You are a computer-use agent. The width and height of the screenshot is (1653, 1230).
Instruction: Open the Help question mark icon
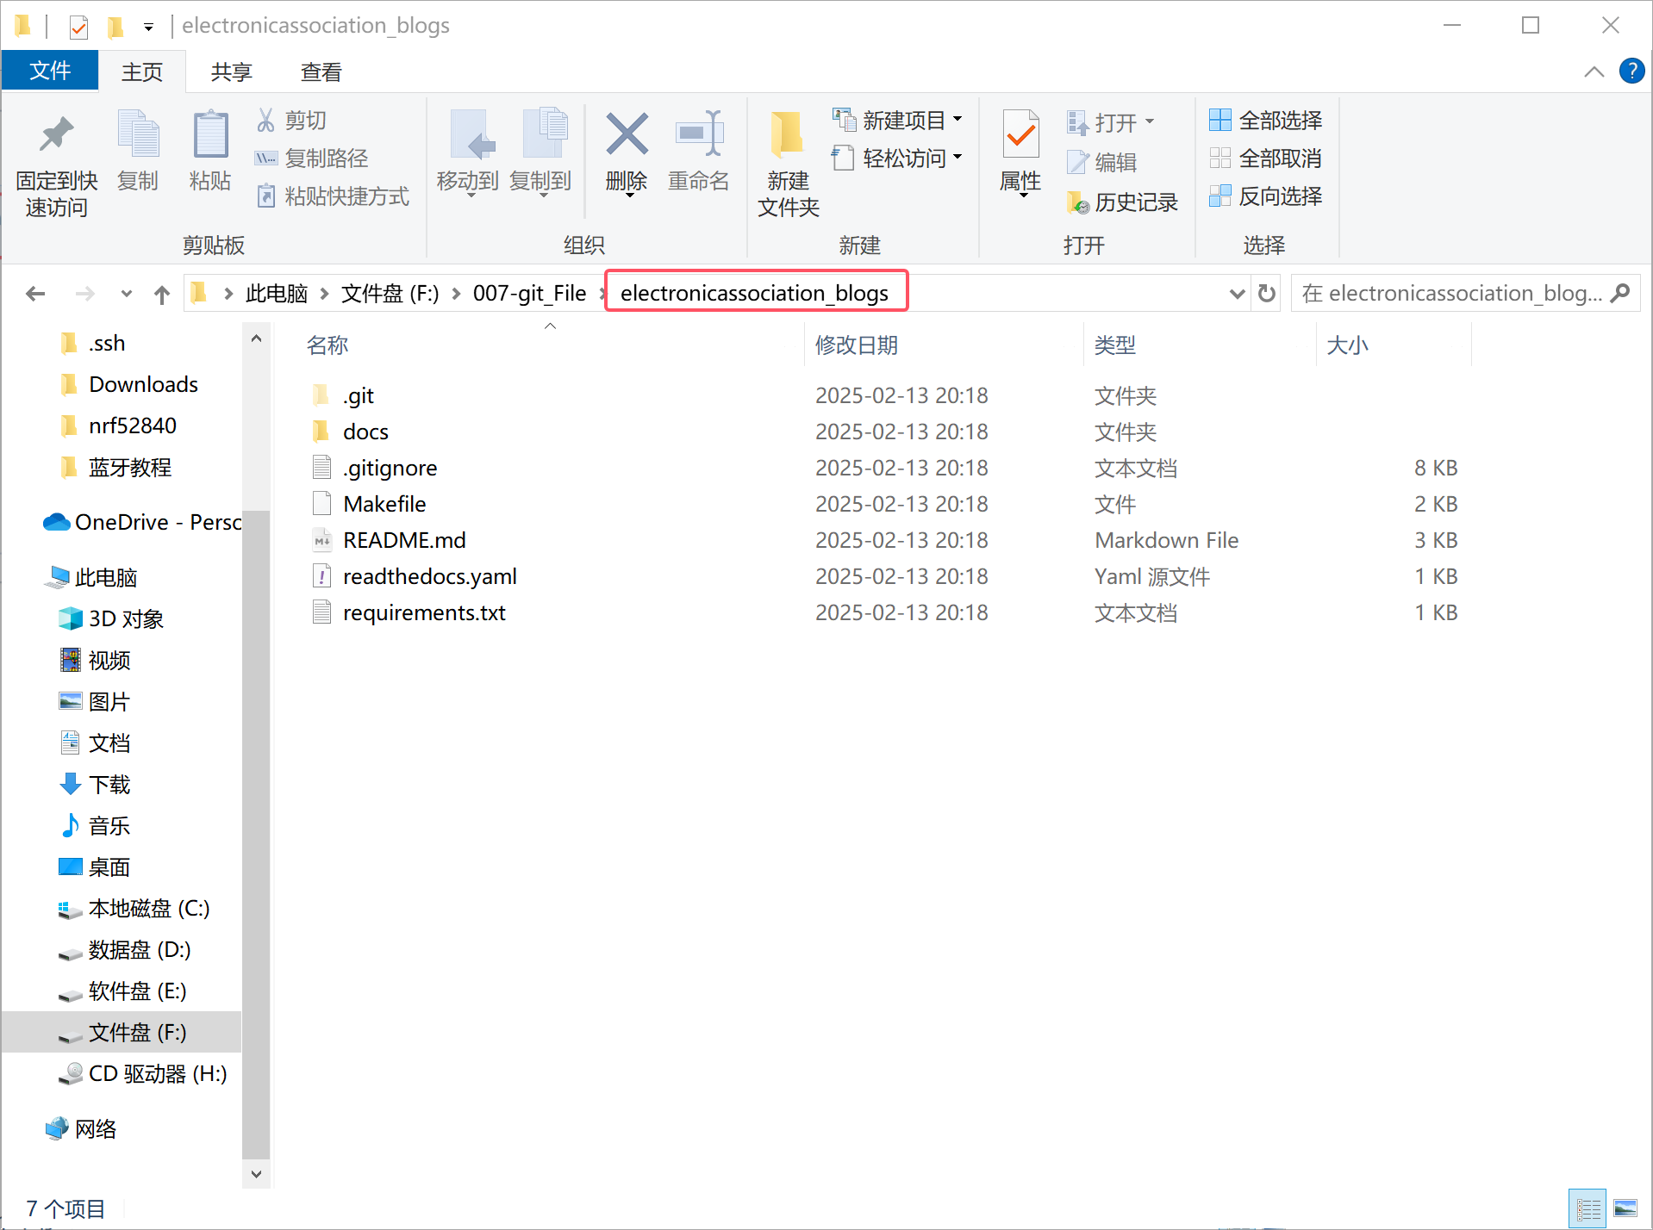click(1631, 71)
